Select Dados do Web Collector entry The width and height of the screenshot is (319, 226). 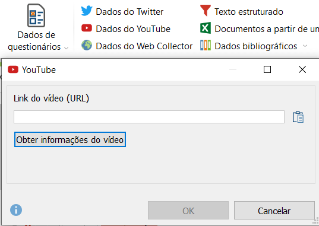coord(144,46)
